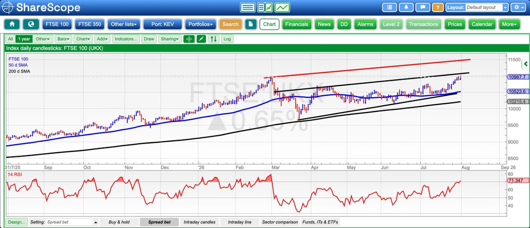The image size is (530, 228).
Task: Open the Bars dropdown
Action: (63, 39)
